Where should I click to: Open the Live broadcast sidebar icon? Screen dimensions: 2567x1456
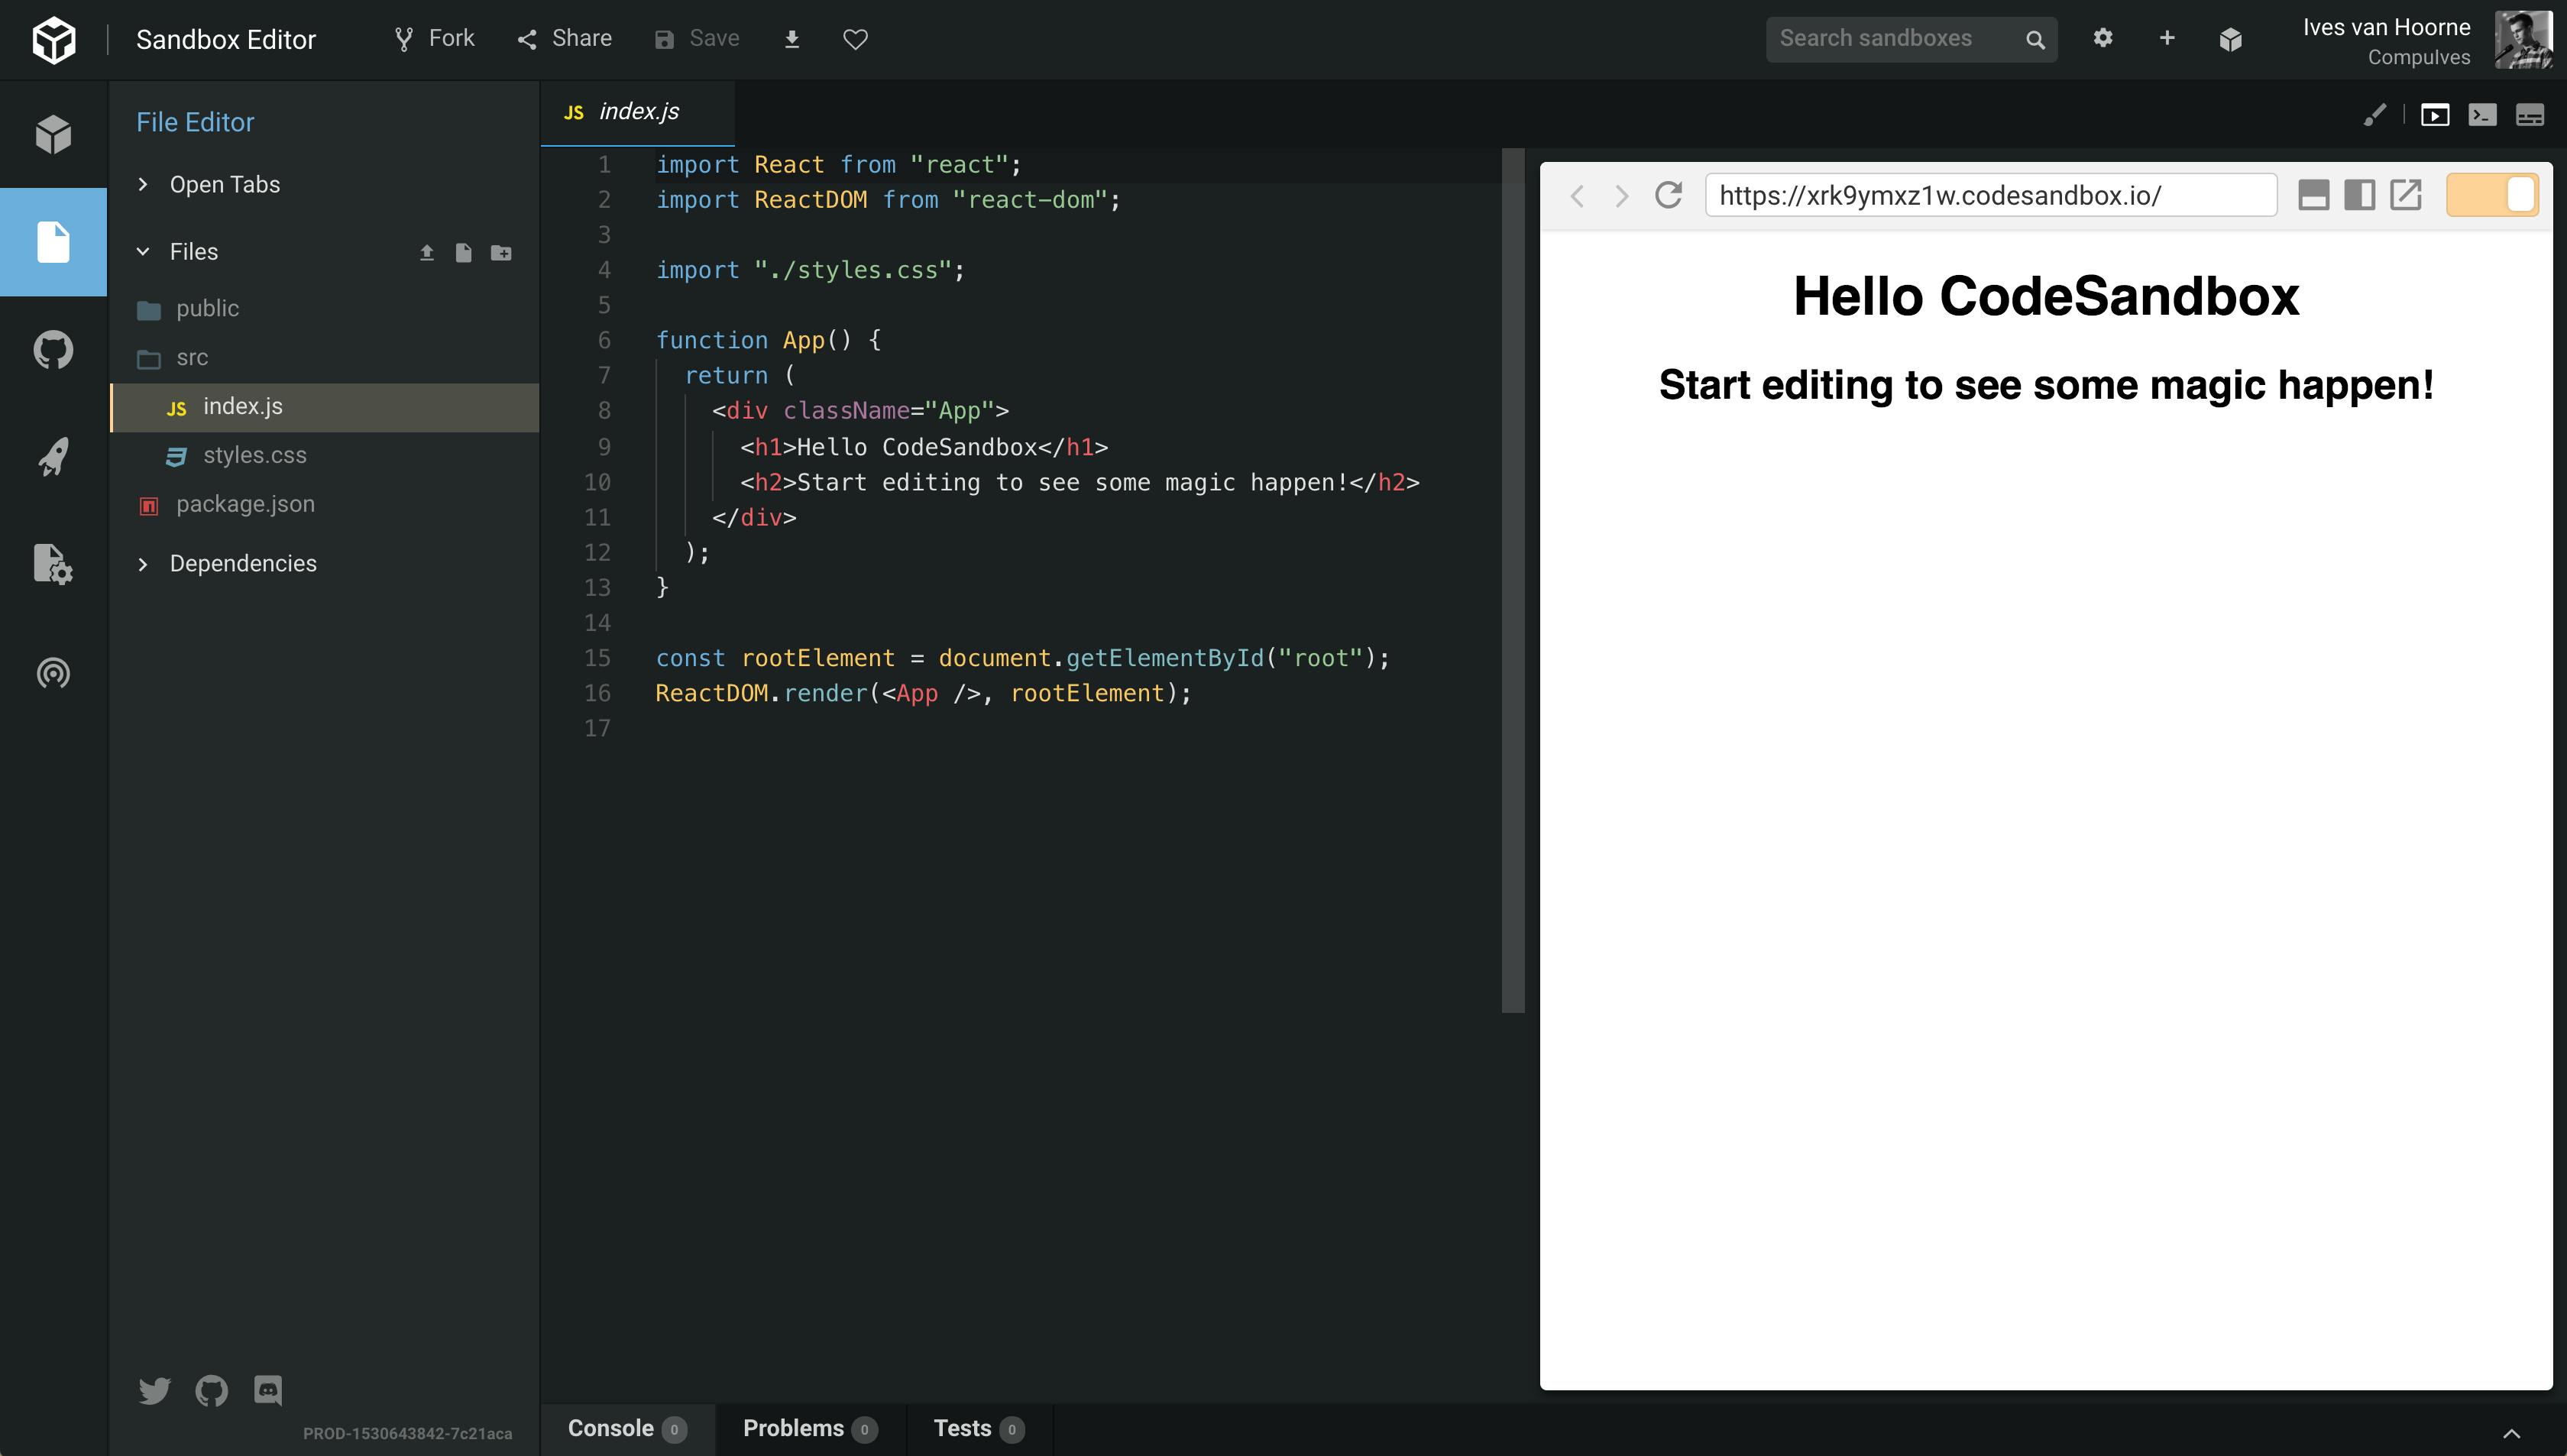pyautogui.click(x=53, y=672)
